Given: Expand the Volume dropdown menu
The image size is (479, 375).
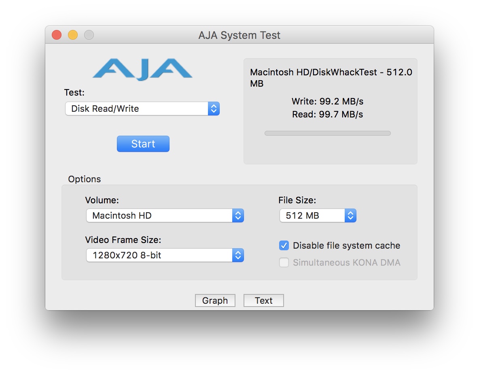Looking at the screenshot, I should click(x=165, y=215).
